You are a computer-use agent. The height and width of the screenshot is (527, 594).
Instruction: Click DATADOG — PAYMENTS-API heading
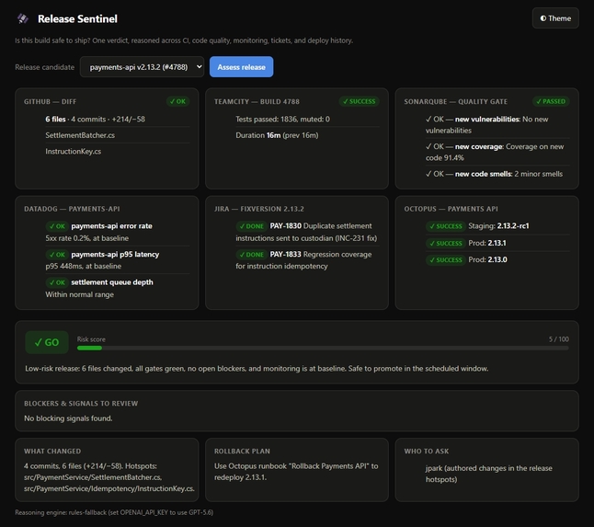(x=72, y=209)
